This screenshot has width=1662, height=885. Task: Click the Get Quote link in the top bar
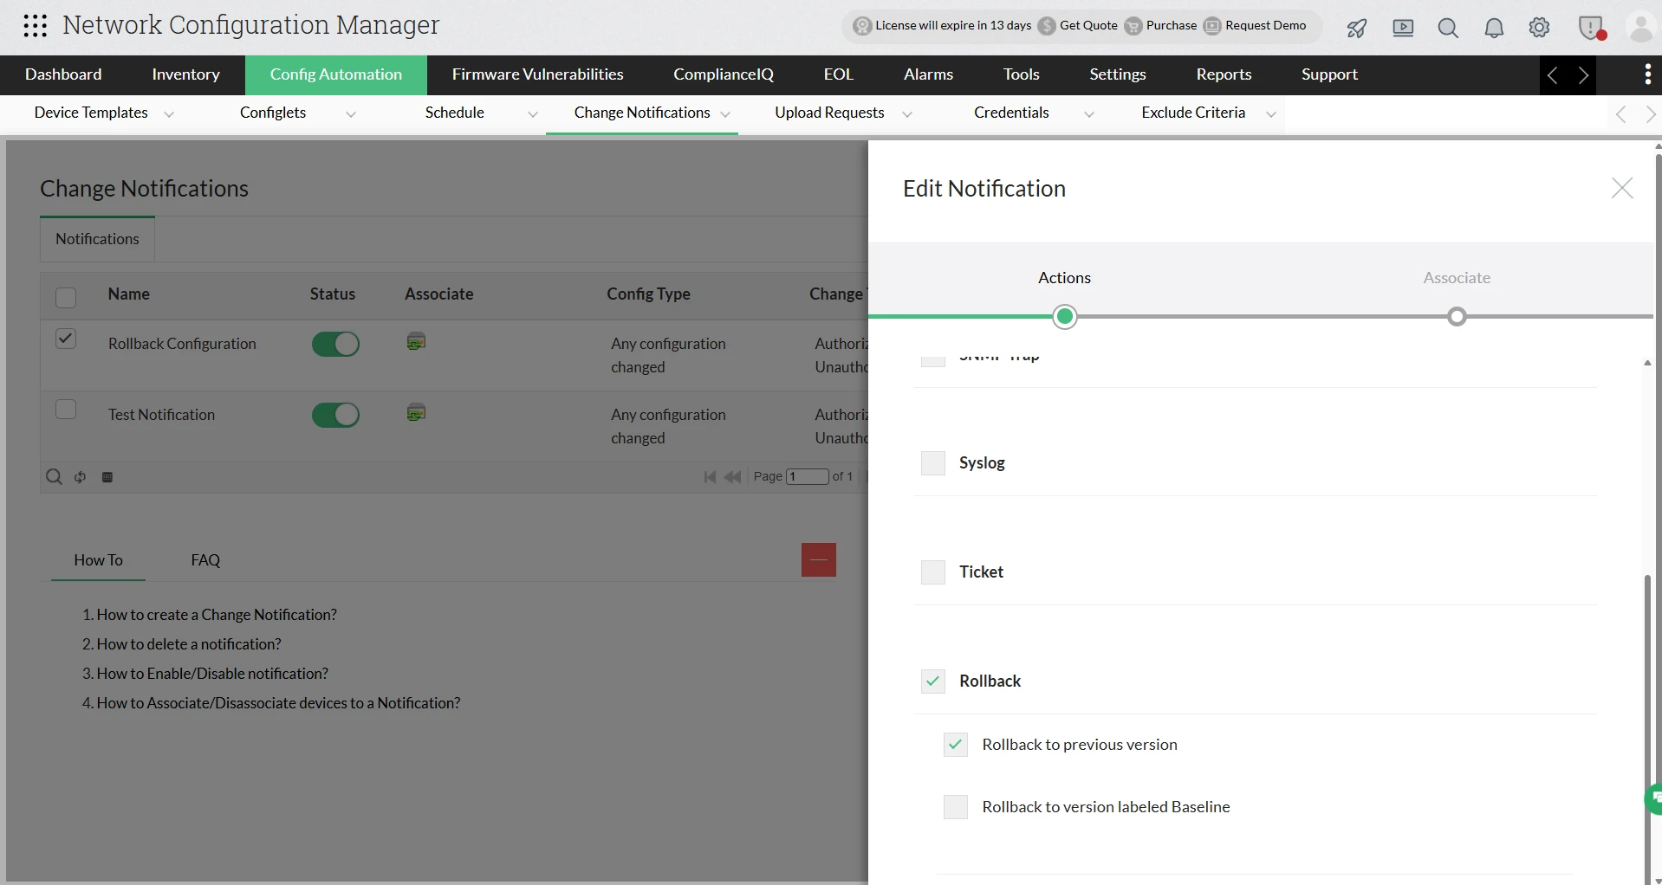click(x=1087, y=26)
